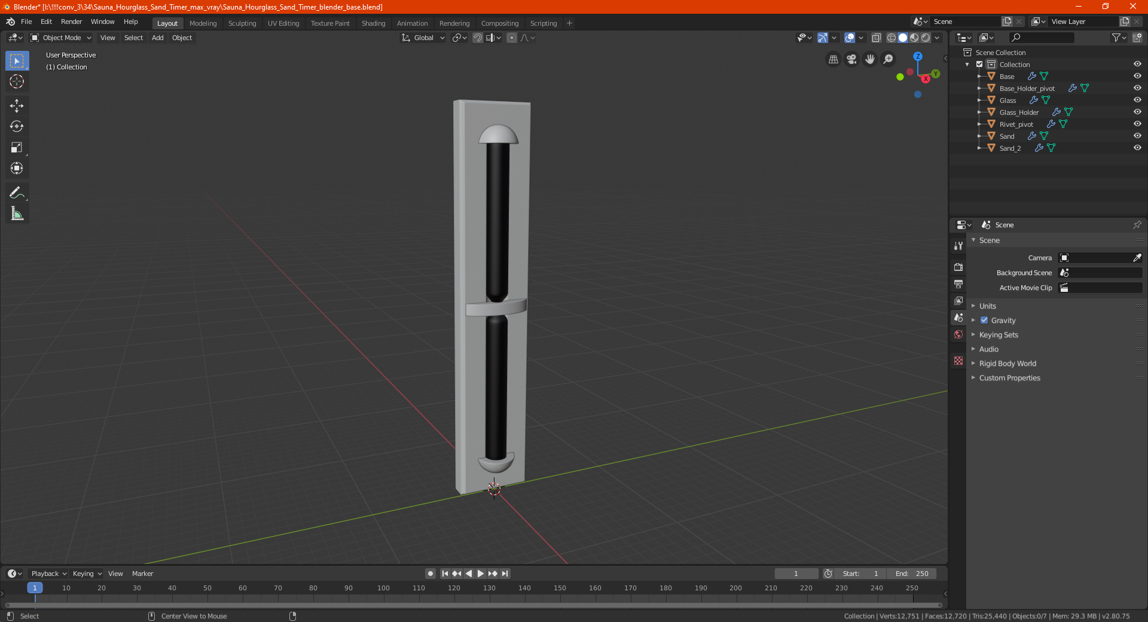Hide the Base object in viewport
The width and height of the screenshot is (1148, 622).
[1137, 76]
